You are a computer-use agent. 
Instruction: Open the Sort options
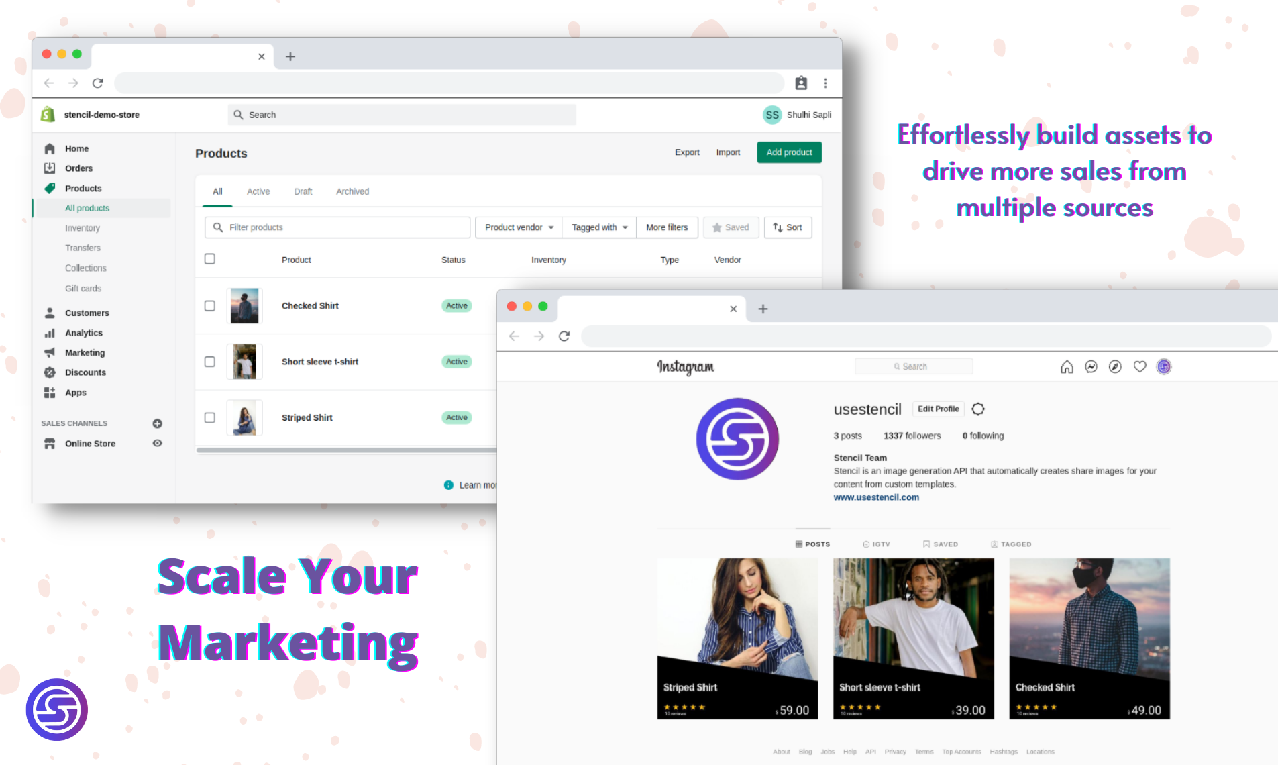(x=788, y=227)
